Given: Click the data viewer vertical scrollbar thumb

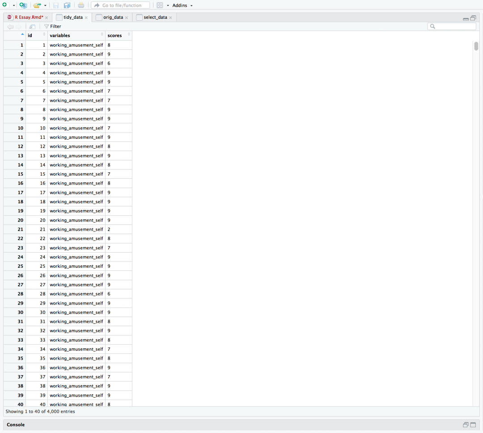Looking at the screenshot, I should [x=476, y=46].
